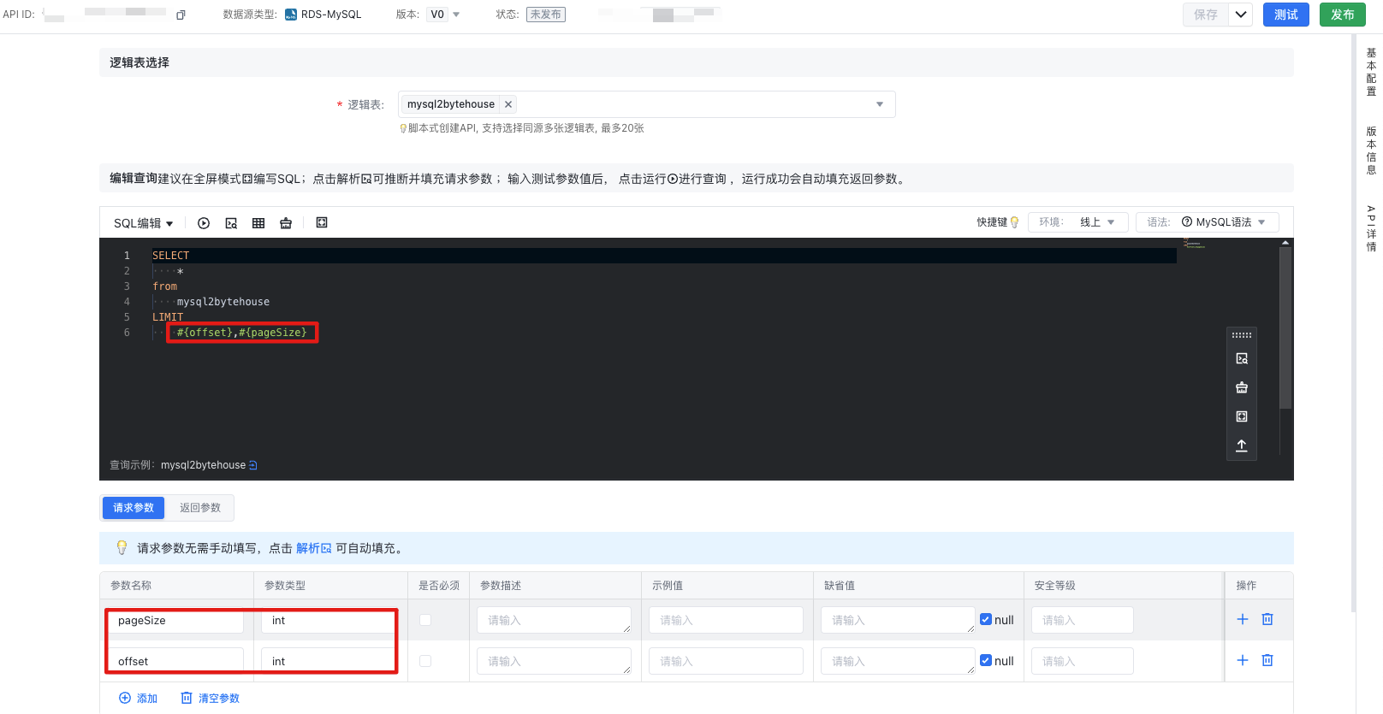Click the RDS-MySQL data source icon
The width and height of the screenshot is (1383, 714).
[x=291, y=15]
